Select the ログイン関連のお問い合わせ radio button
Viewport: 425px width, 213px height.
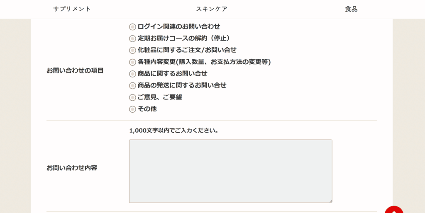(x=132, y=27)
